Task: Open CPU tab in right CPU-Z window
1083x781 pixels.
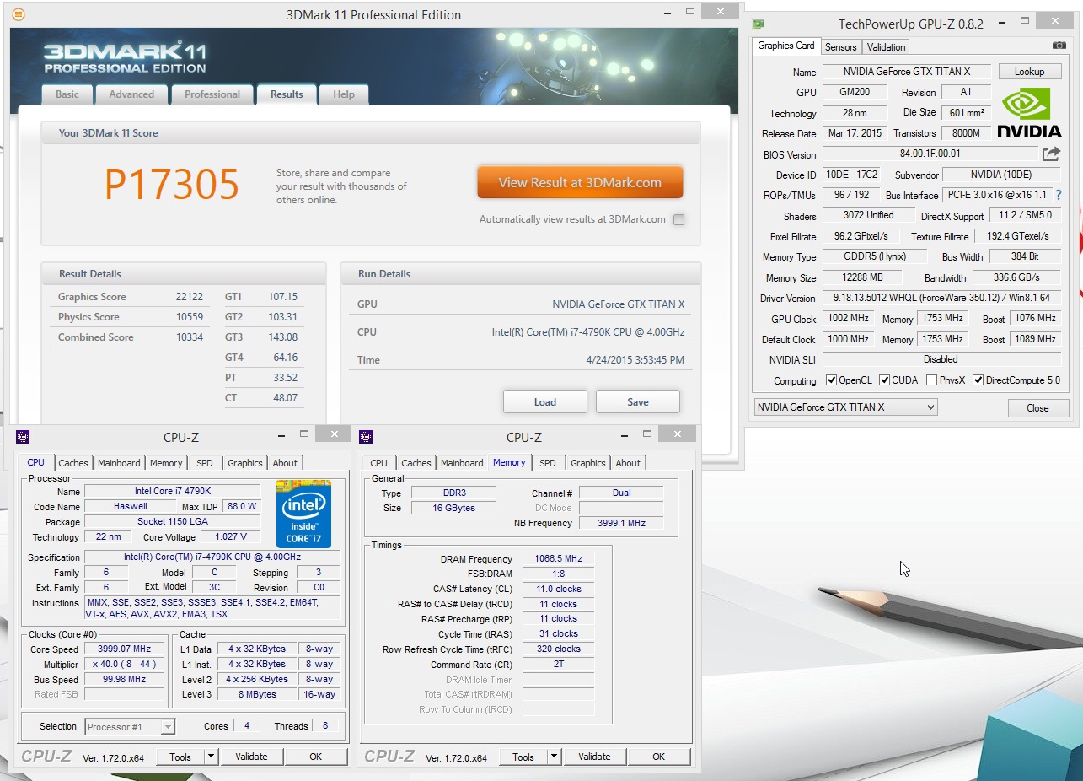Action: (379, 463)
